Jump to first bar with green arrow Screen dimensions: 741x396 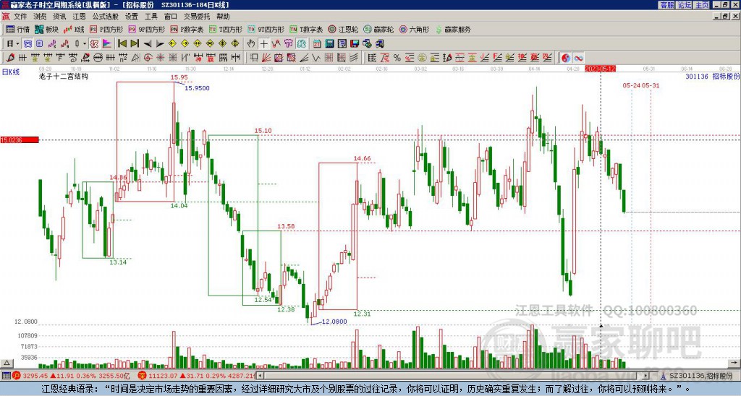122,44
